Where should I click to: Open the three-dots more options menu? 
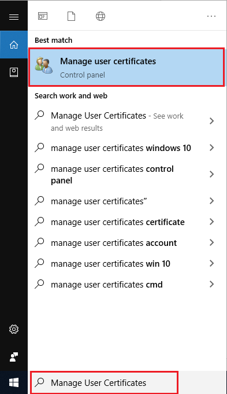[x=211, y=16]
